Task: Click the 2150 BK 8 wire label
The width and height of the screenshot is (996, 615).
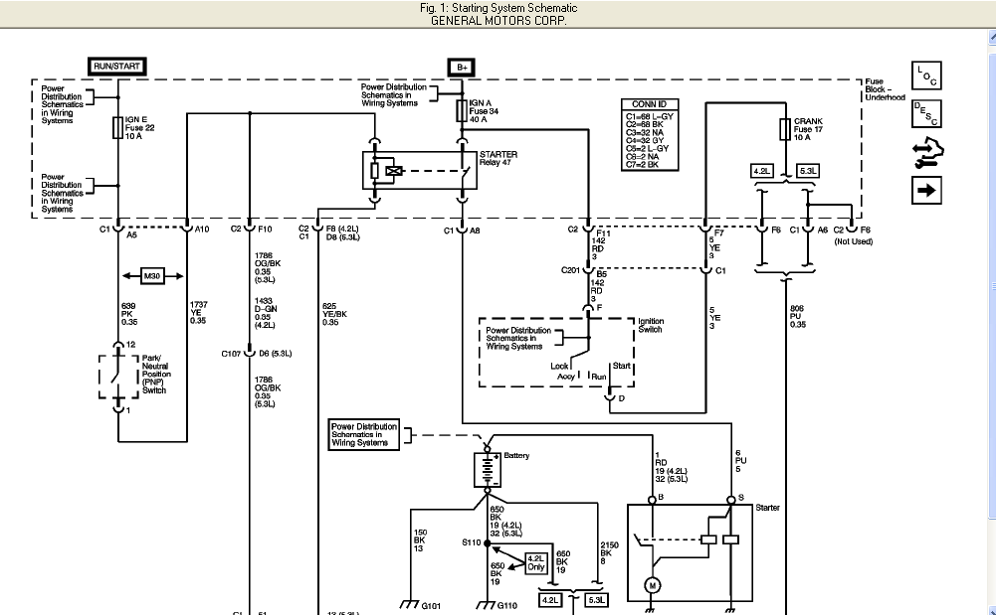Action: point(609,552)
